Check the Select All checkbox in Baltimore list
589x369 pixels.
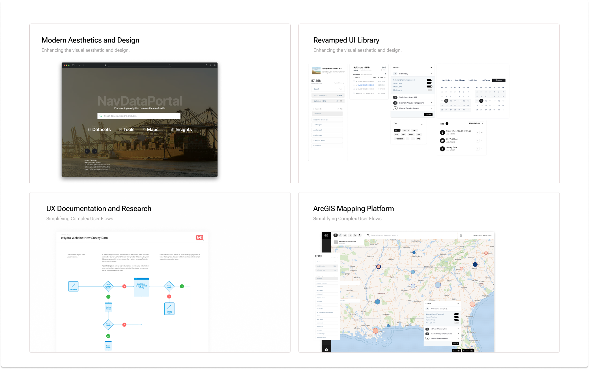(354, 77)
